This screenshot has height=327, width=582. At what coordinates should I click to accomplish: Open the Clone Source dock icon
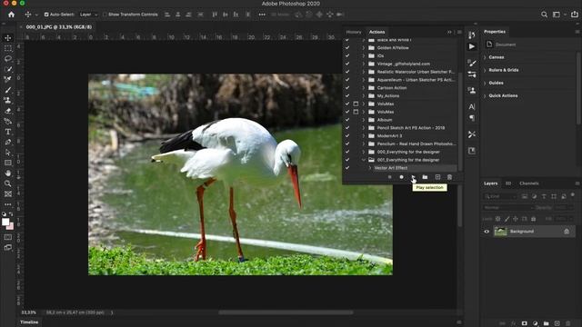click(472, 90)
